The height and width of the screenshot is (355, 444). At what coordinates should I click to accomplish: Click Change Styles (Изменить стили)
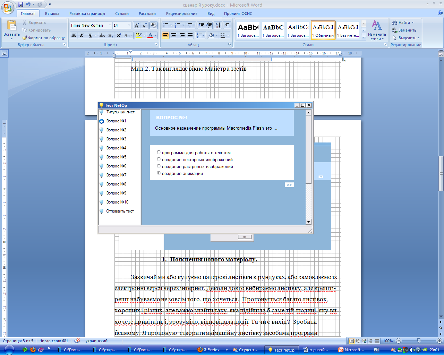(377, 31)
